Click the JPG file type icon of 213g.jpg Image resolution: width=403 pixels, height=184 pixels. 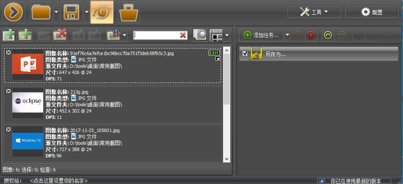(74, 98)
